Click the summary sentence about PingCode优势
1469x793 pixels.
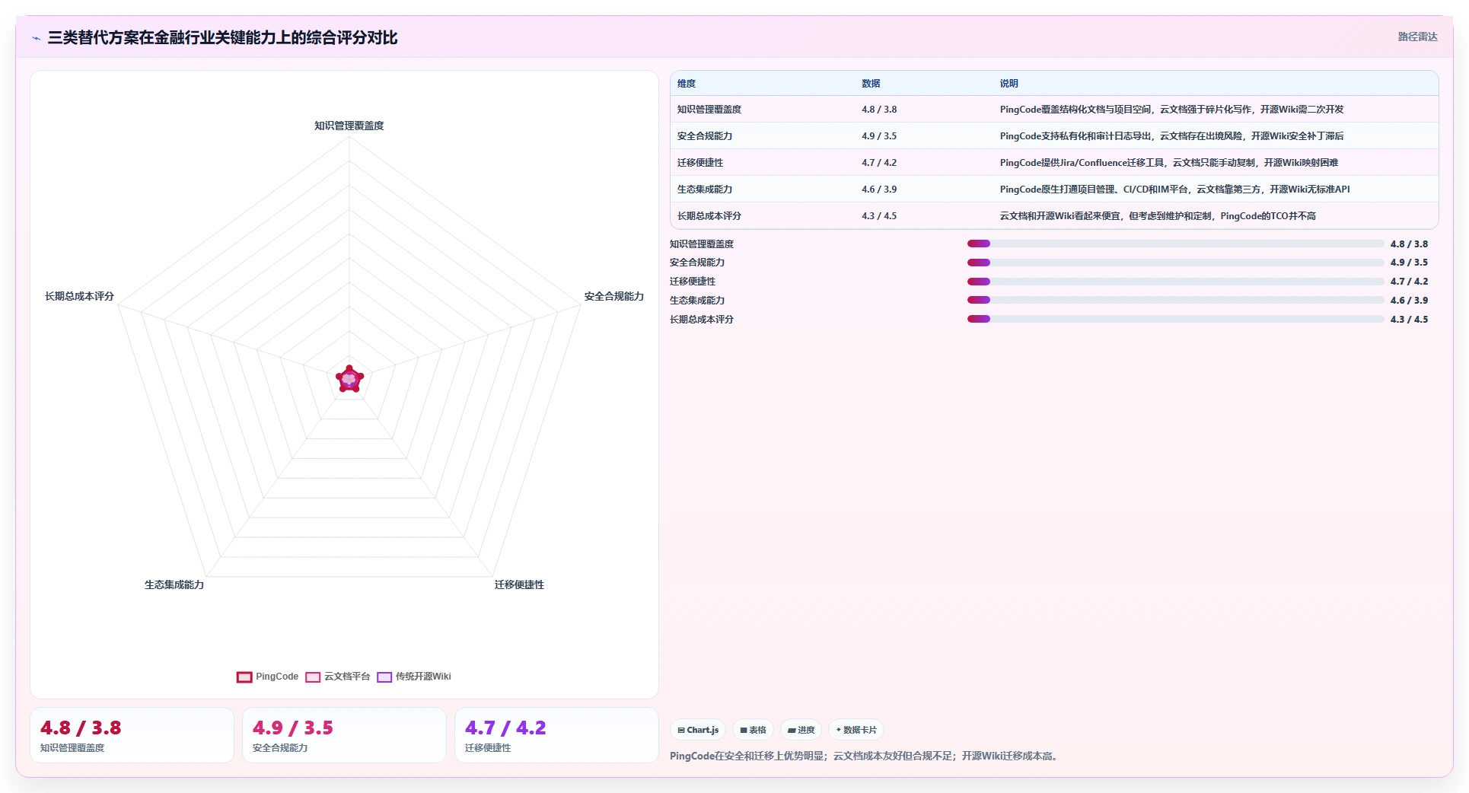(865, 756)
